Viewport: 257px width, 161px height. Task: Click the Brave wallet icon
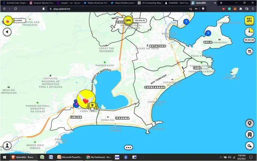(x=247, y=9)
